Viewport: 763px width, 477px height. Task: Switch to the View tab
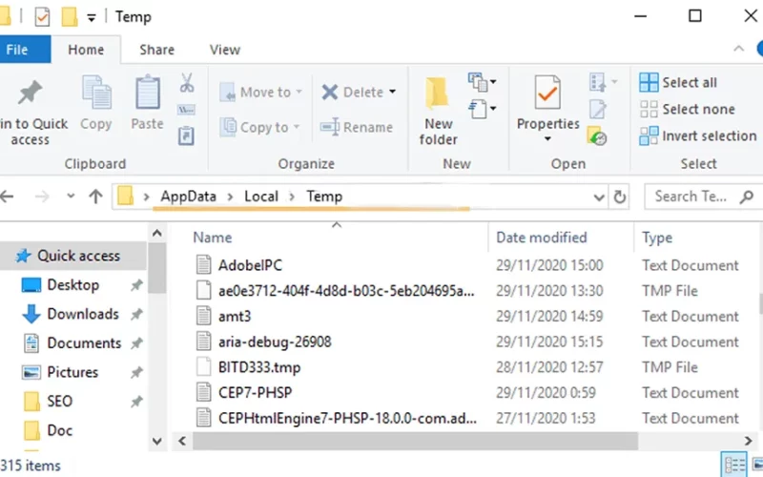pyautogui.click(x=225, y=50)
